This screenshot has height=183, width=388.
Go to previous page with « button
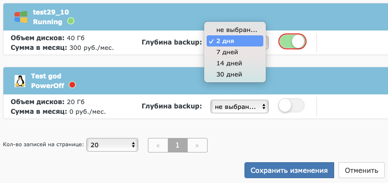pyautogui.click(x=158, y=145)
